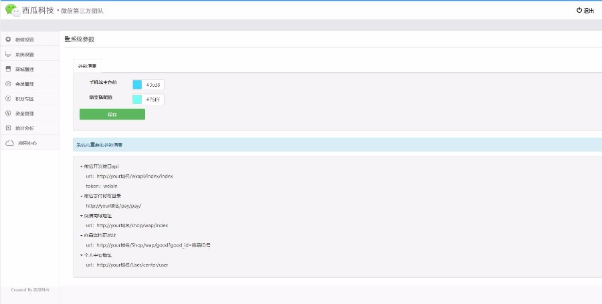Viewport: 602px width, 304px height.
Task: Open the mobile main color blue swatch
Action: click(x=137, y=84)
